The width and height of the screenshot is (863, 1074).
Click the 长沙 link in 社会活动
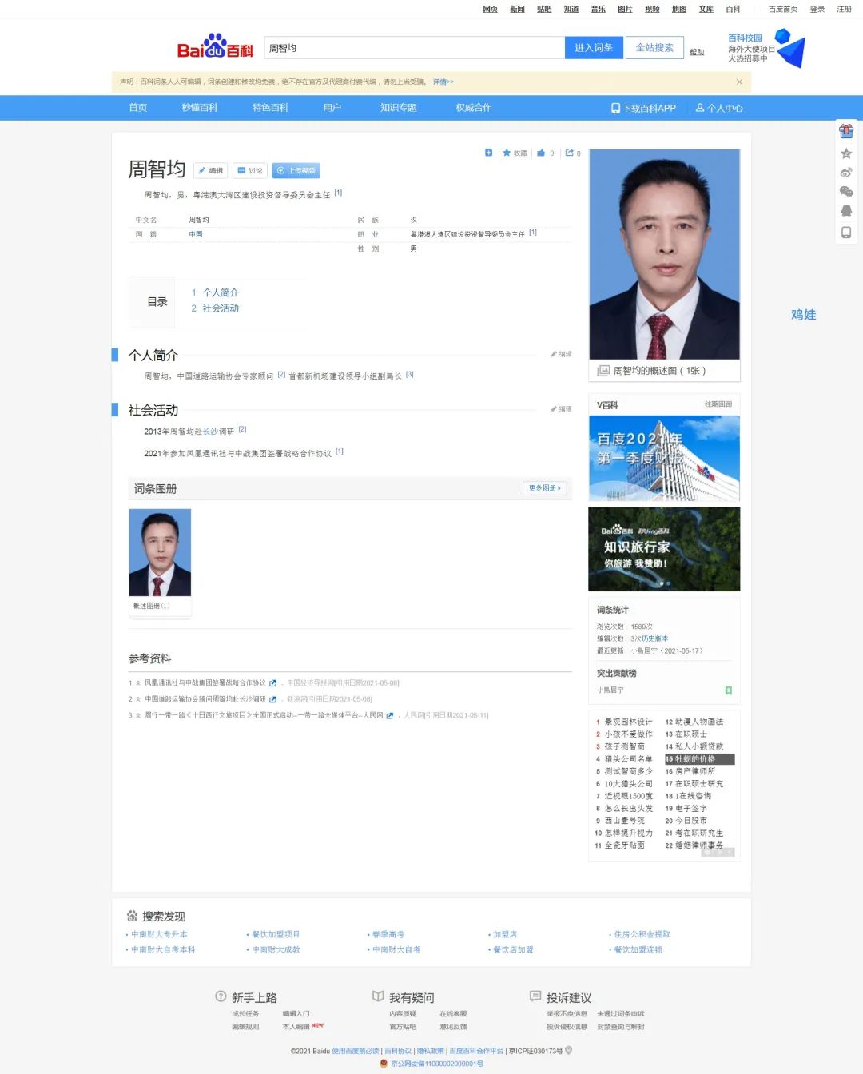pyautogui.click(x=209, y=432)
